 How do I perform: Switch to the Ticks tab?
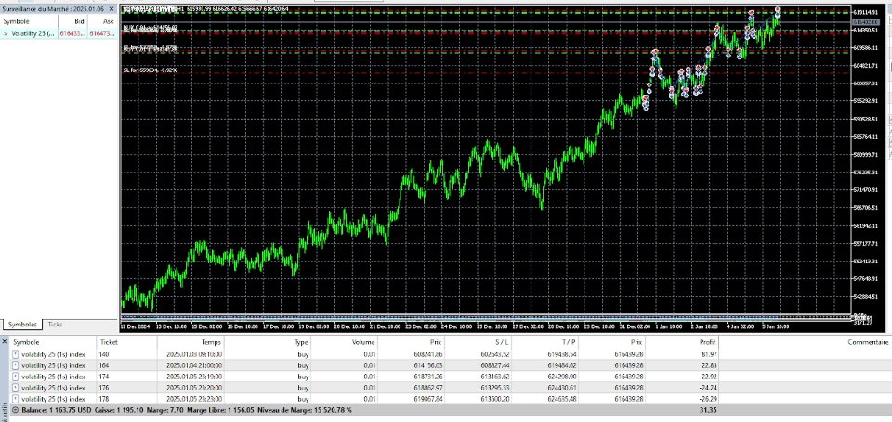(x=55, y=325)
